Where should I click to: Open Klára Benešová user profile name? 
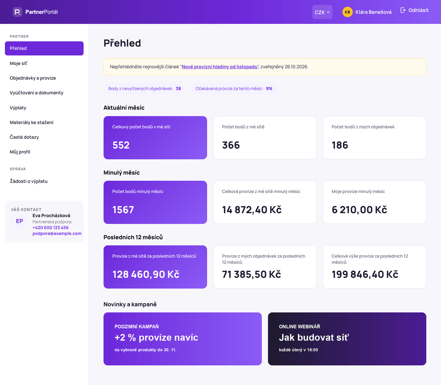point(373,12)
